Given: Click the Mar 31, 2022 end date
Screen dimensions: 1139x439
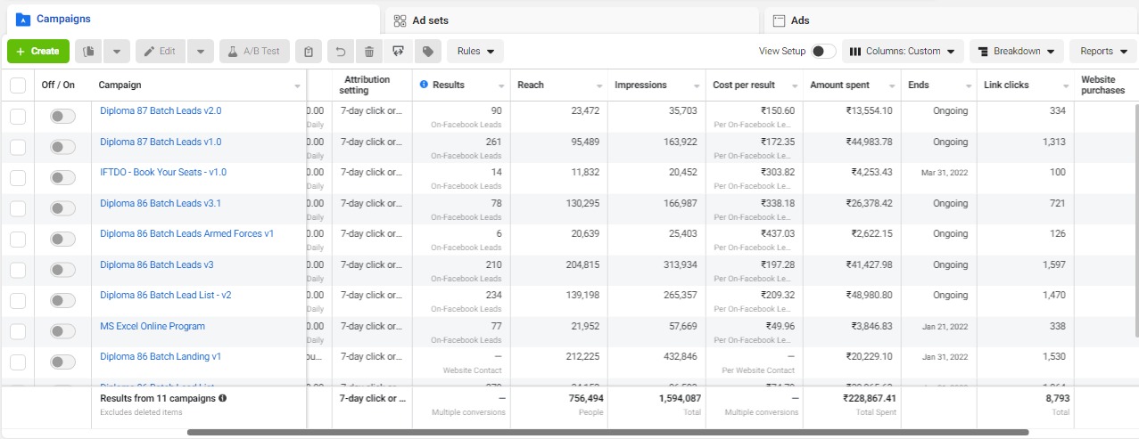Looking at the screenshot, I should pos(945,173).
